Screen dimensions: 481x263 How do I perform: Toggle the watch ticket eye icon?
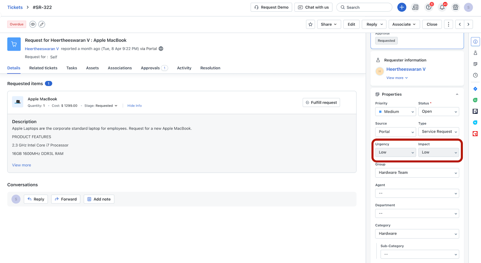pyautogui.click(x=33, y=24)
